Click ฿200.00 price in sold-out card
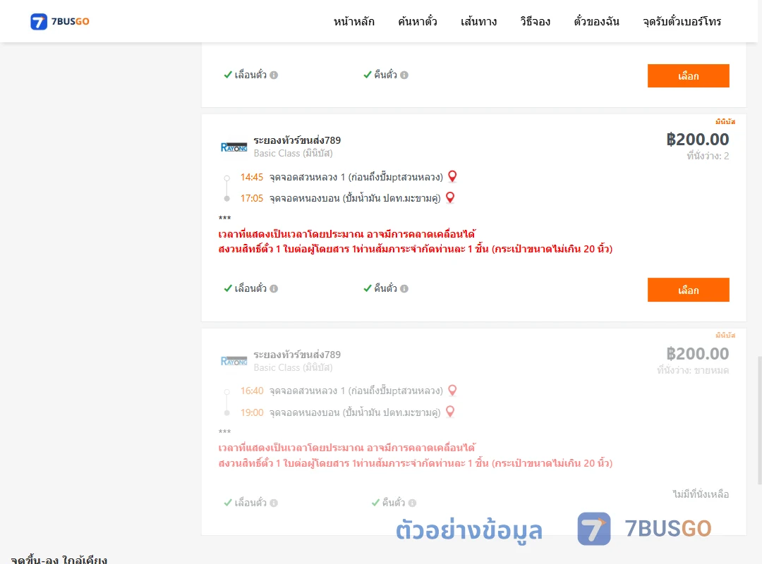 click(697, 354)
